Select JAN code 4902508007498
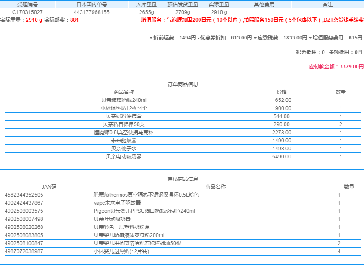The width and height of the screenshot is (364, 265). click(x=24, y=219)
